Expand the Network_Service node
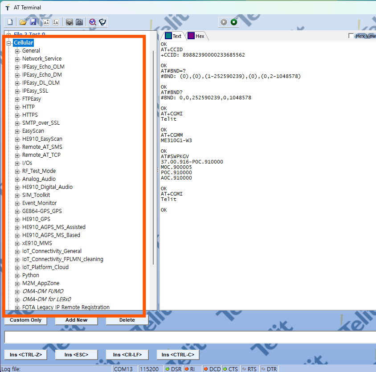 pos(17,59)
